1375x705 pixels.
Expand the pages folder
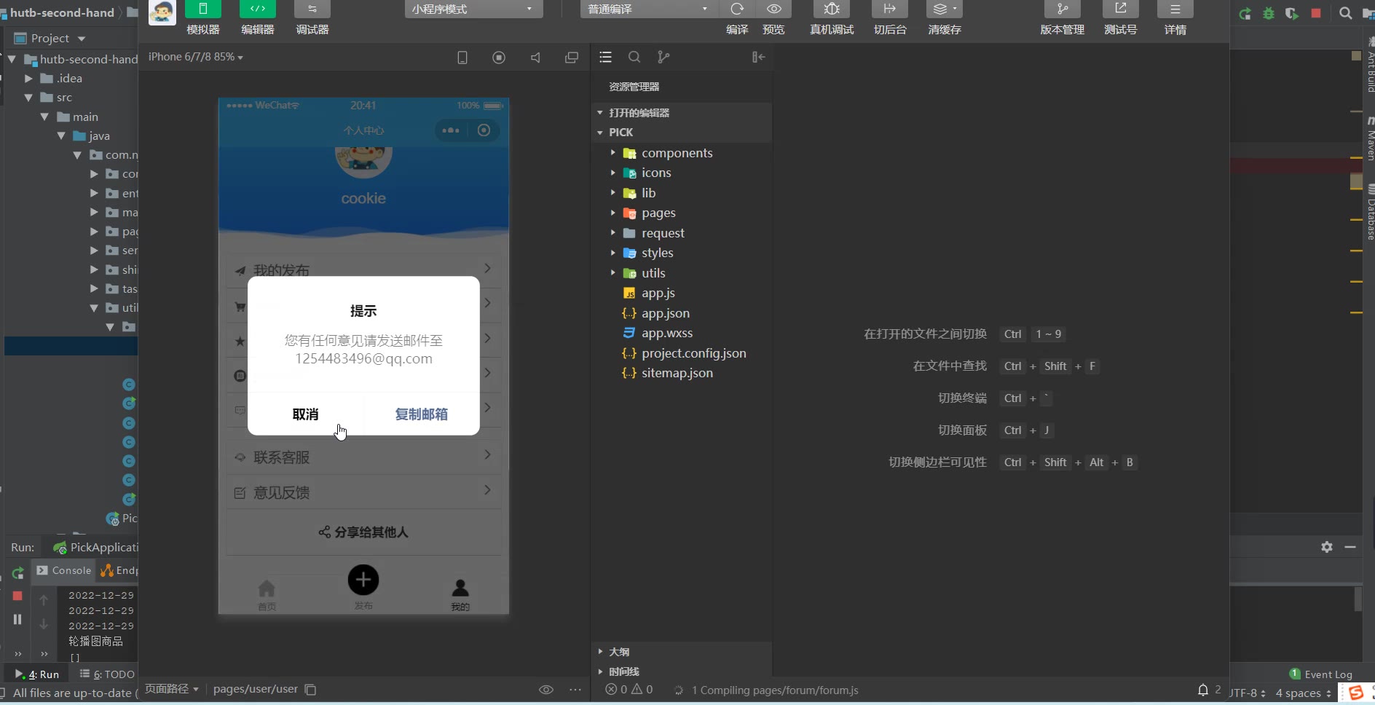tap(682, 213)
